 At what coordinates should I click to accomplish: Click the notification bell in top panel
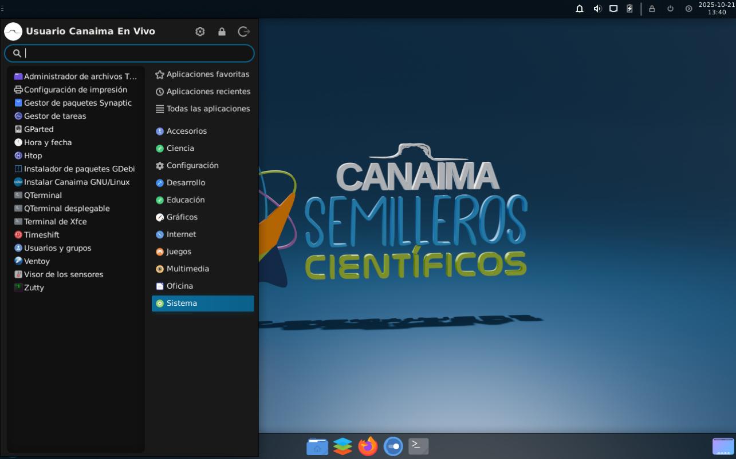pyautogui.click(x=580, y=9)
